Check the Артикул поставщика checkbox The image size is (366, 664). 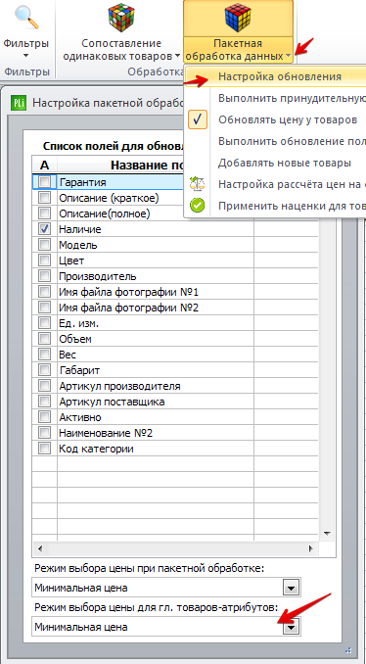44,402
